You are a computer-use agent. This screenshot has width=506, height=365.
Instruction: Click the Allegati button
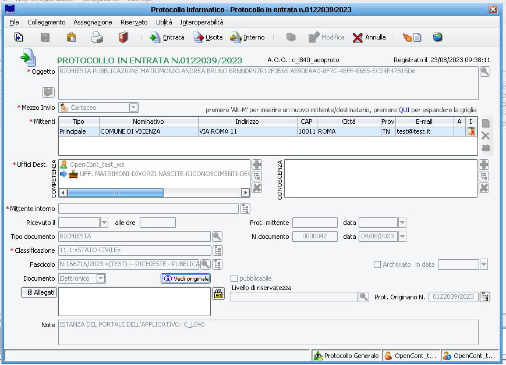(39, 292)
